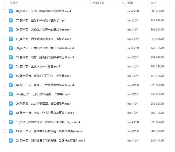The image size is (175, 152).
Task: Click video icon beside 02_第一节 file
Action: pos(11,141)
